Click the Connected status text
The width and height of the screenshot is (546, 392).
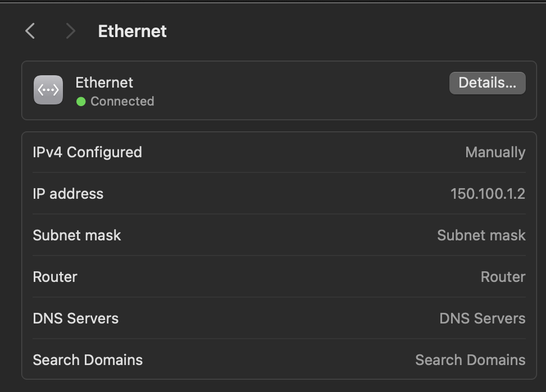[x=122, y=101]
